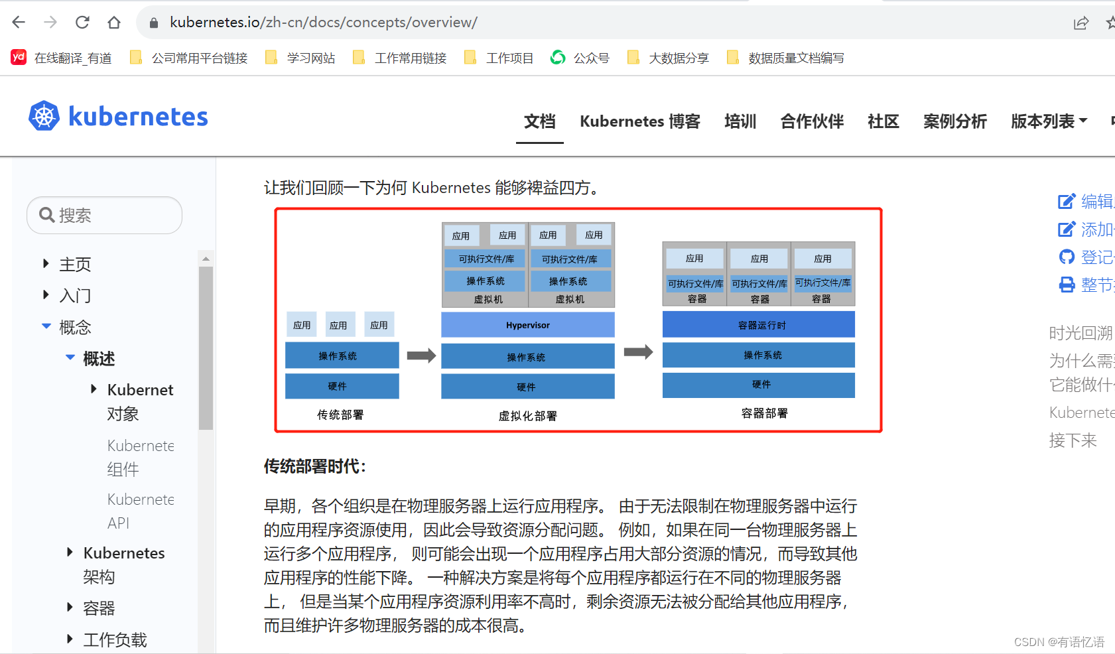Click the browser forward arrow

point(50,23)
